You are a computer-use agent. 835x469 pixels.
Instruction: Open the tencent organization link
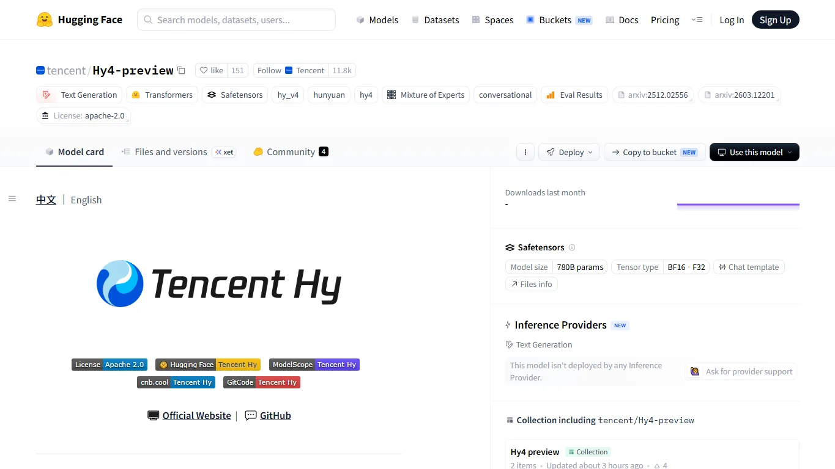(x=66, y=70)
